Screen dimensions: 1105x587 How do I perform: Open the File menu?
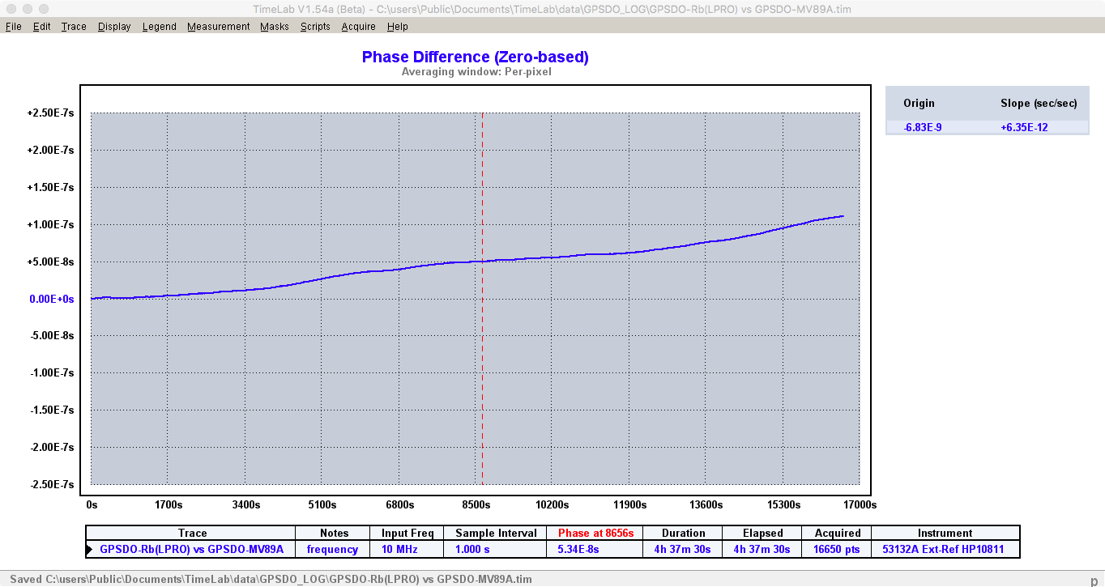pos(14,27)
